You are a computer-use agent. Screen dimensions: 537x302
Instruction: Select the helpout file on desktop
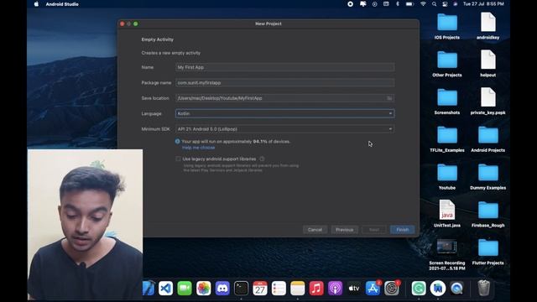coord(488,64)
